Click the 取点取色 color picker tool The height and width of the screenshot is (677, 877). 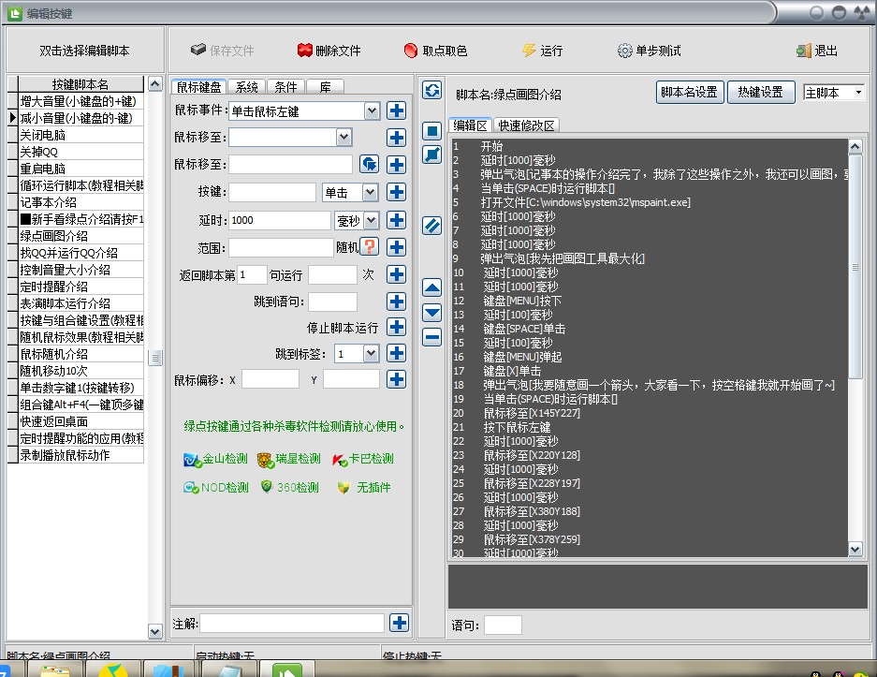point(435,51)
